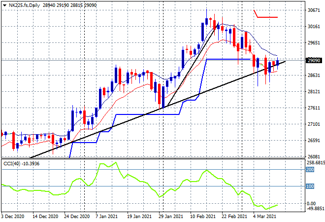Click the date label 3 Dec 2020
325x222 pixels.
click(12, 217)
